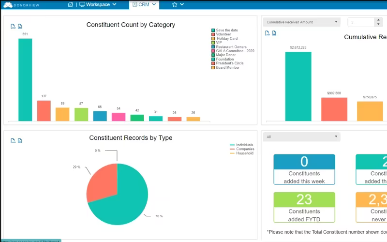Expand the favorites chevron
This screenshot has height=242, width=387.
point(182,4)
